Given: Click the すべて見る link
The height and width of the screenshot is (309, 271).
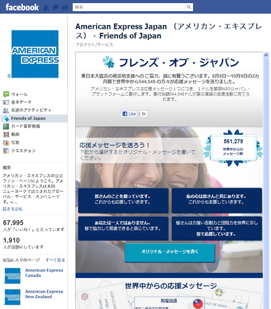Looking at the screenshot, I should point(55,260).
